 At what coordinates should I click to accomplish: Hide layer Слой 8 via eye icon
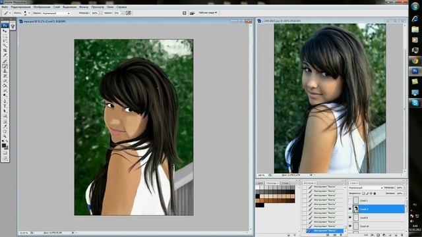click(350, 218)
